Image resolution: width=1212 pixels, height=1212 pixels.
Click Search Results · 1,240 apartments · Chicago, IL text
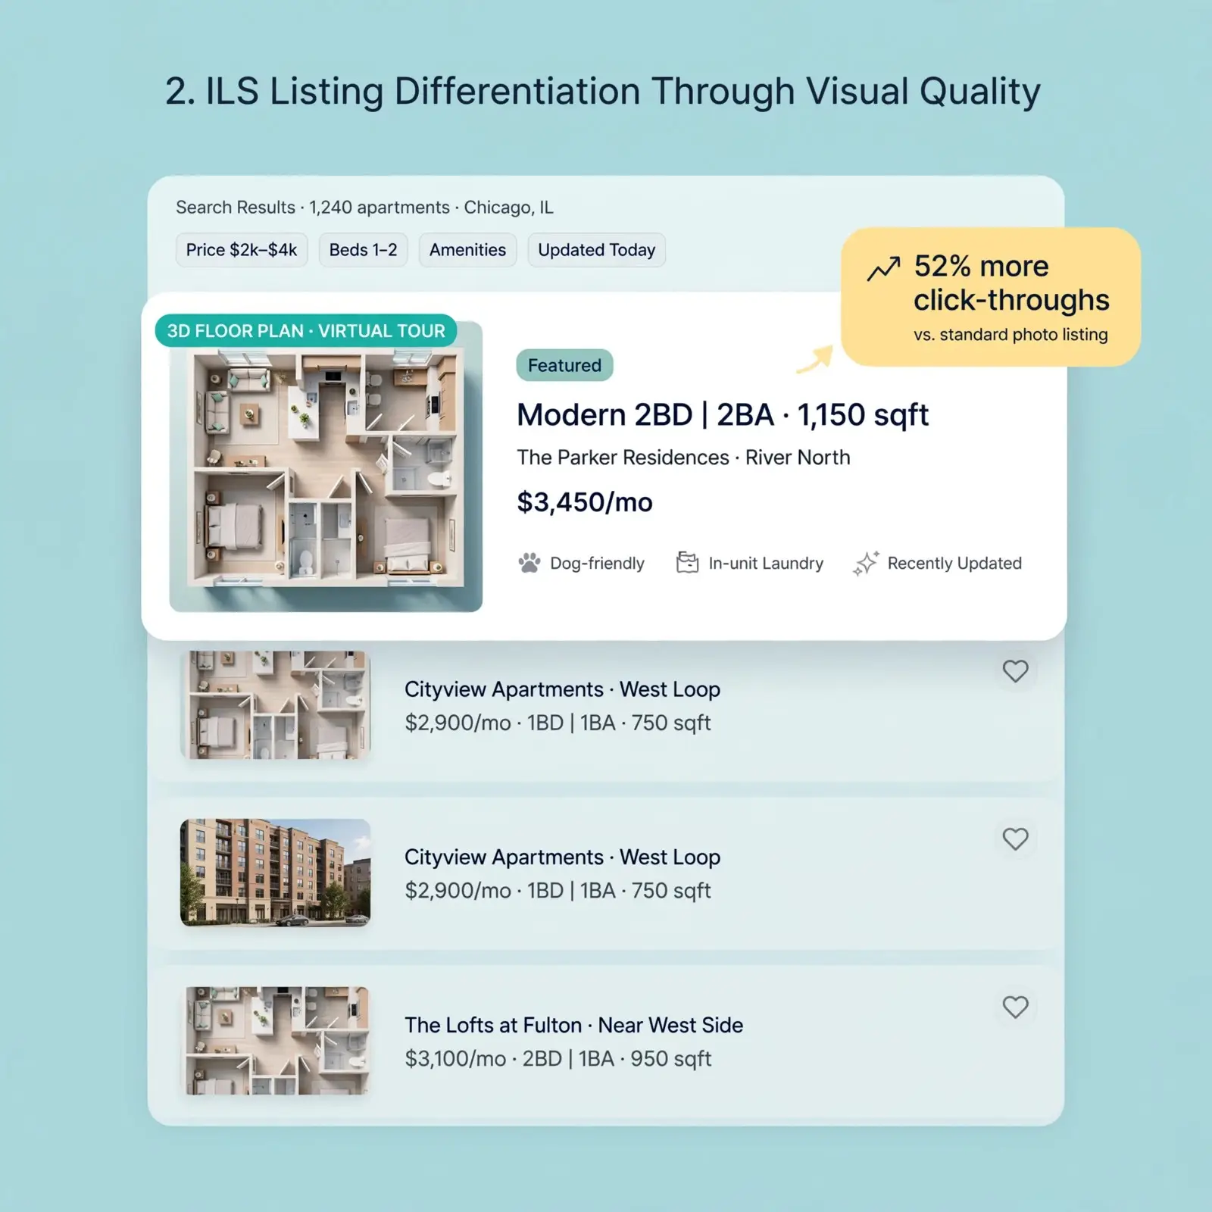[364, 208]
